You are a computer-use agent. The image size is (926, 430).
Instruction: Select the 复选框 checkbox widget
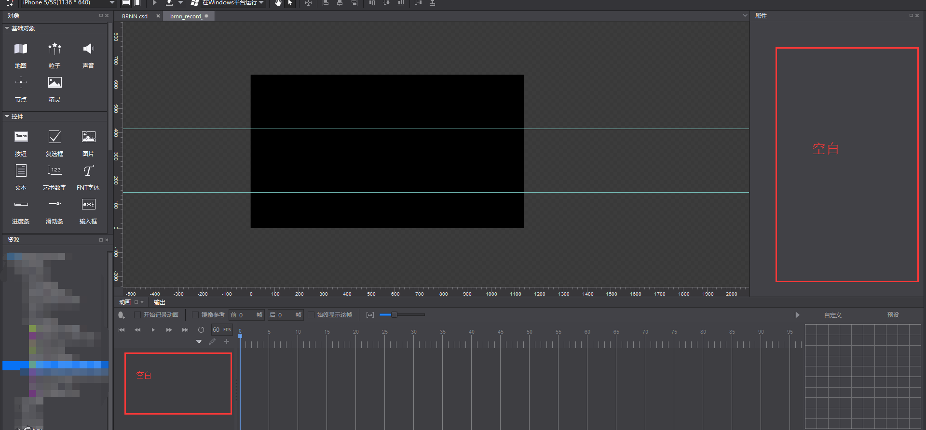(54, 143)
